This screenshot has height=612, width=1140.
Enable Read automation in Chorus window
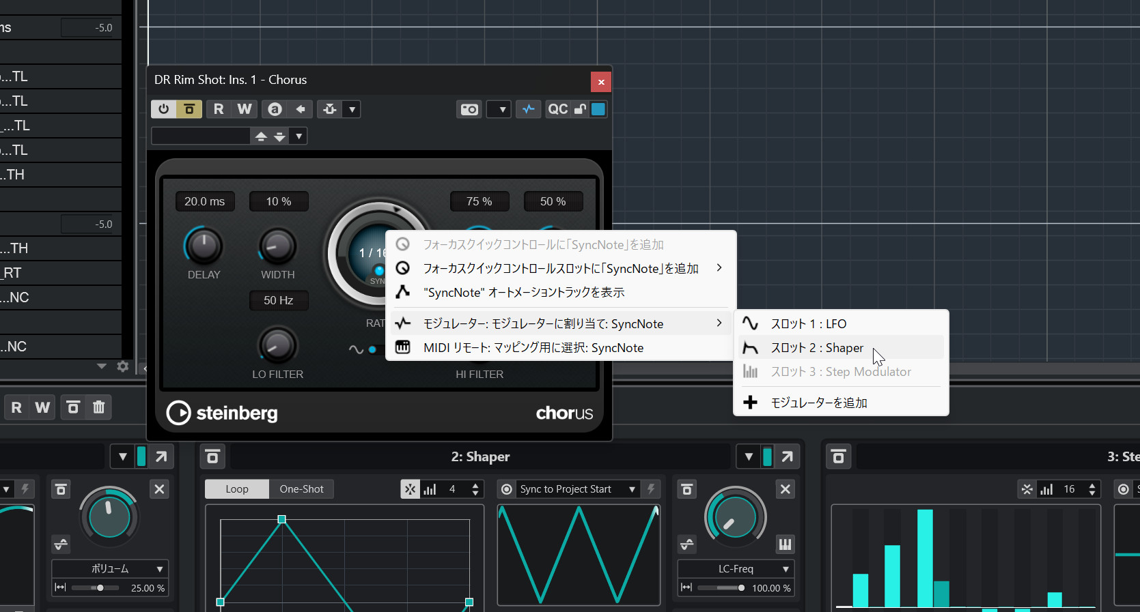(219, 109)
